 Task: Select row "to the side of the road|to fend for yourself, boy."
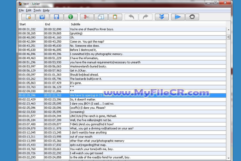point(122,157)
